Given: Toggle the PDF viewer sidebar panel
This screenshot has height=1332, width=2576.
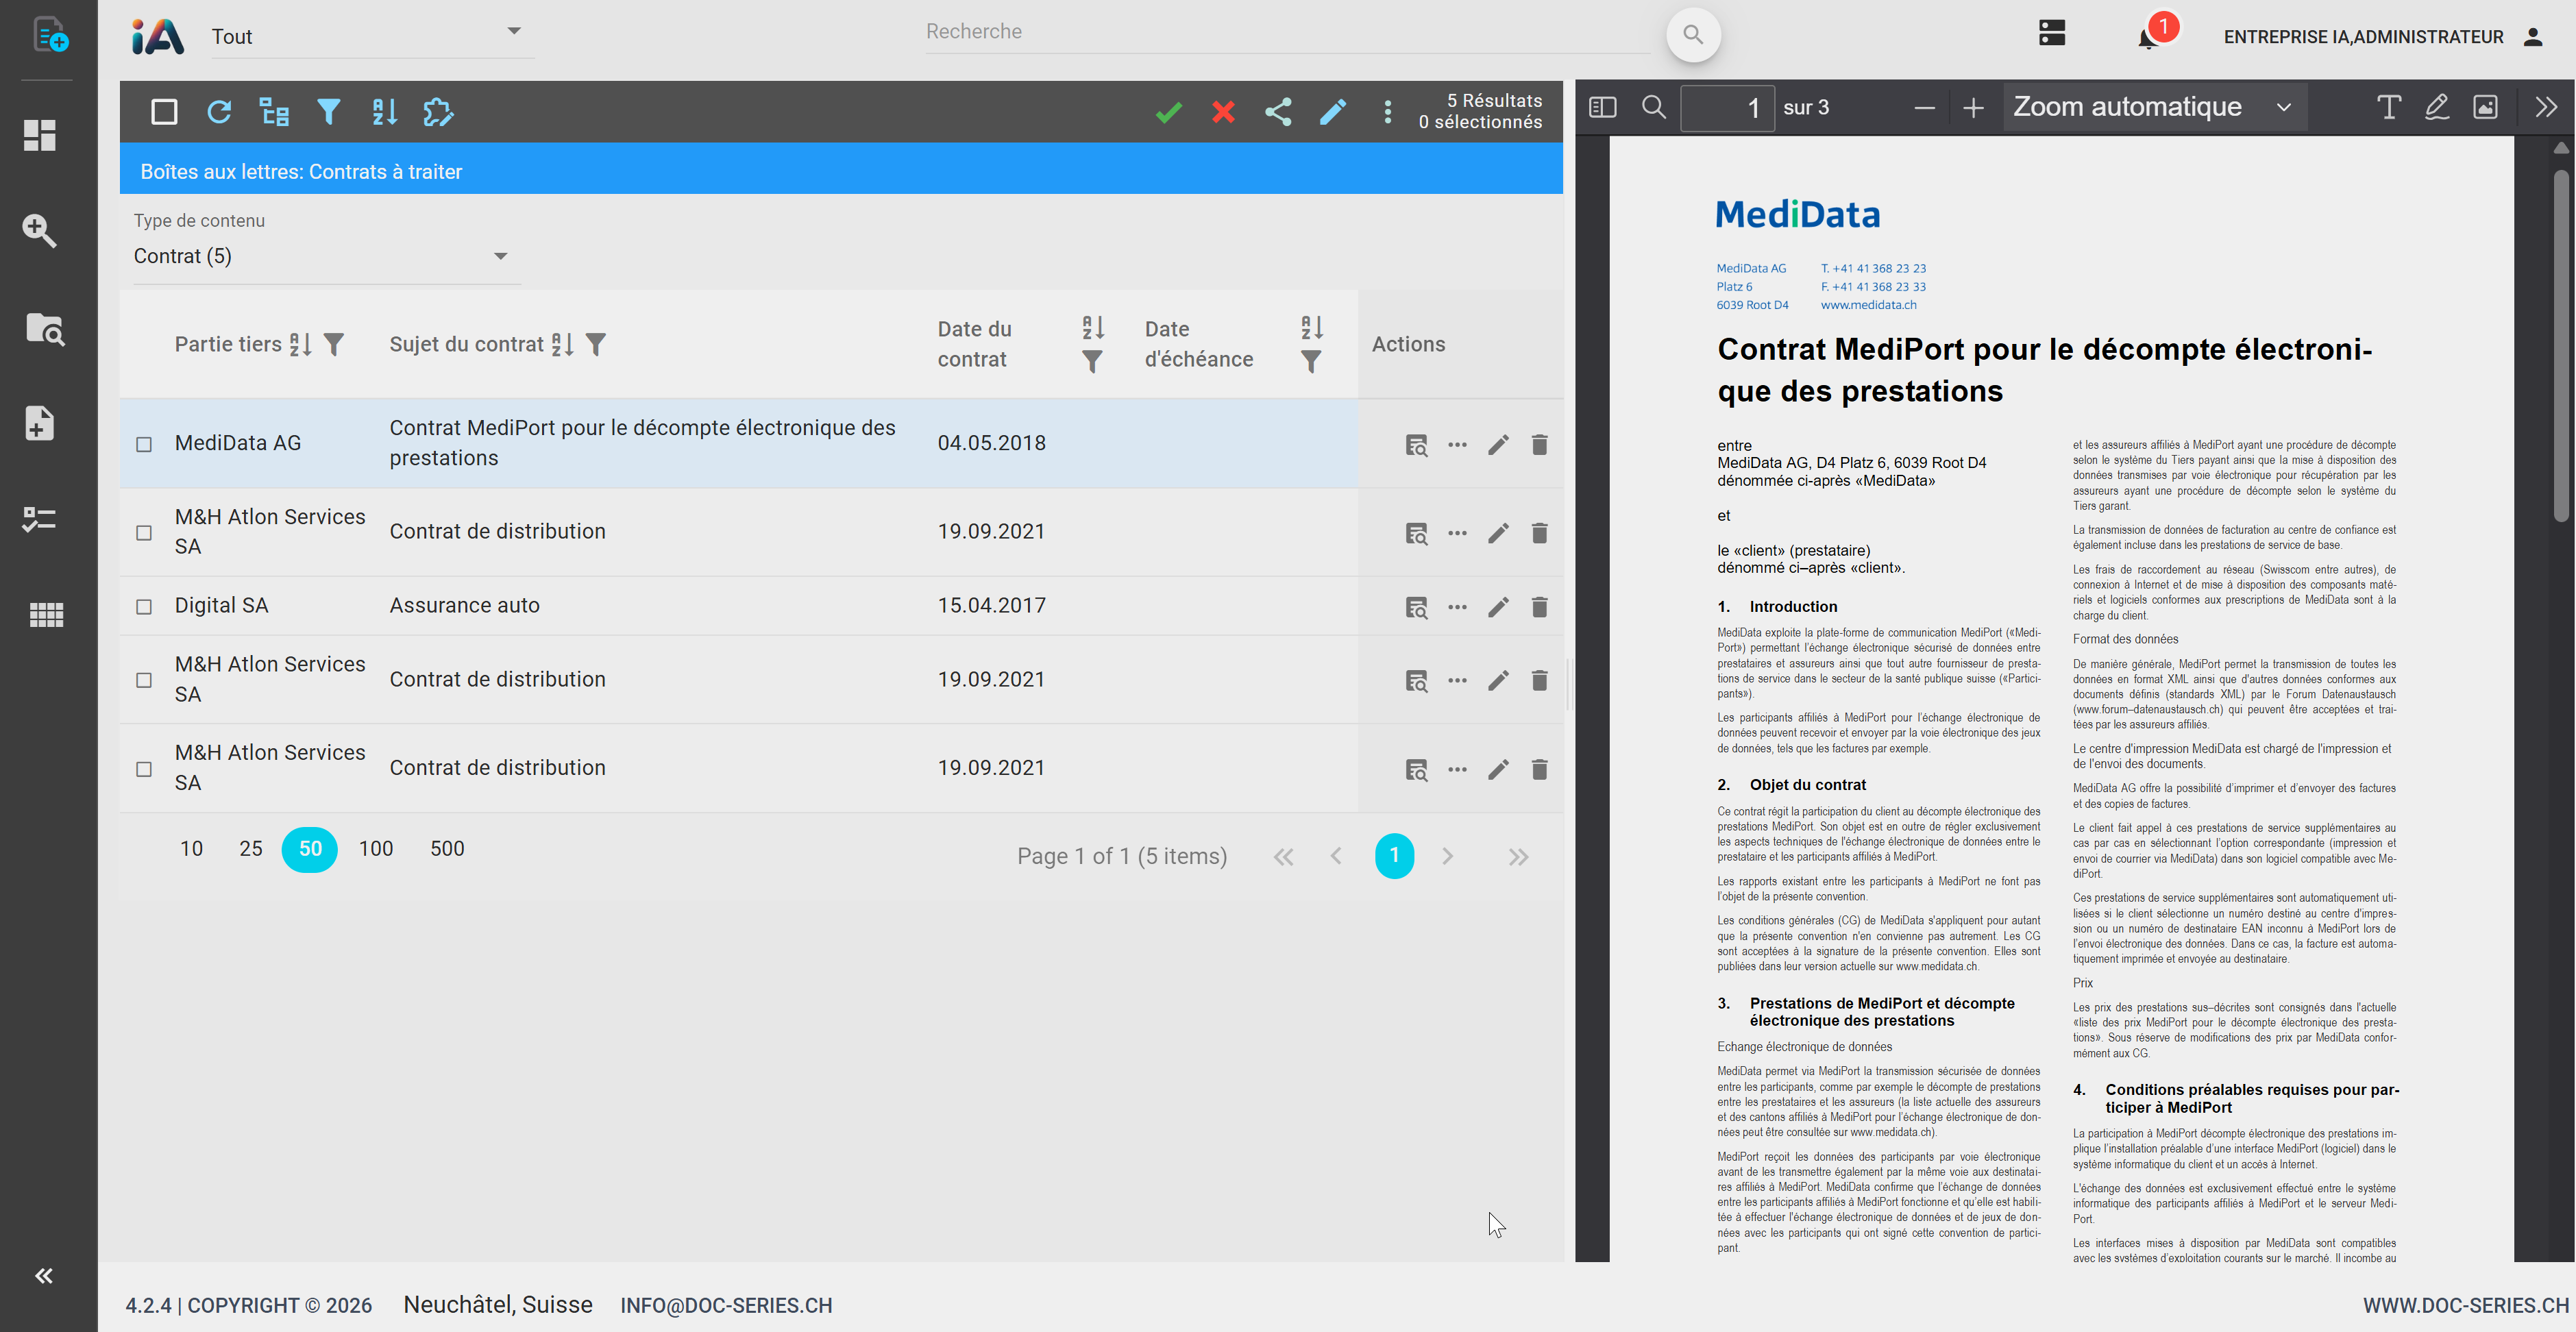Looking at the screenshot, I should (x=1602, y=107).
